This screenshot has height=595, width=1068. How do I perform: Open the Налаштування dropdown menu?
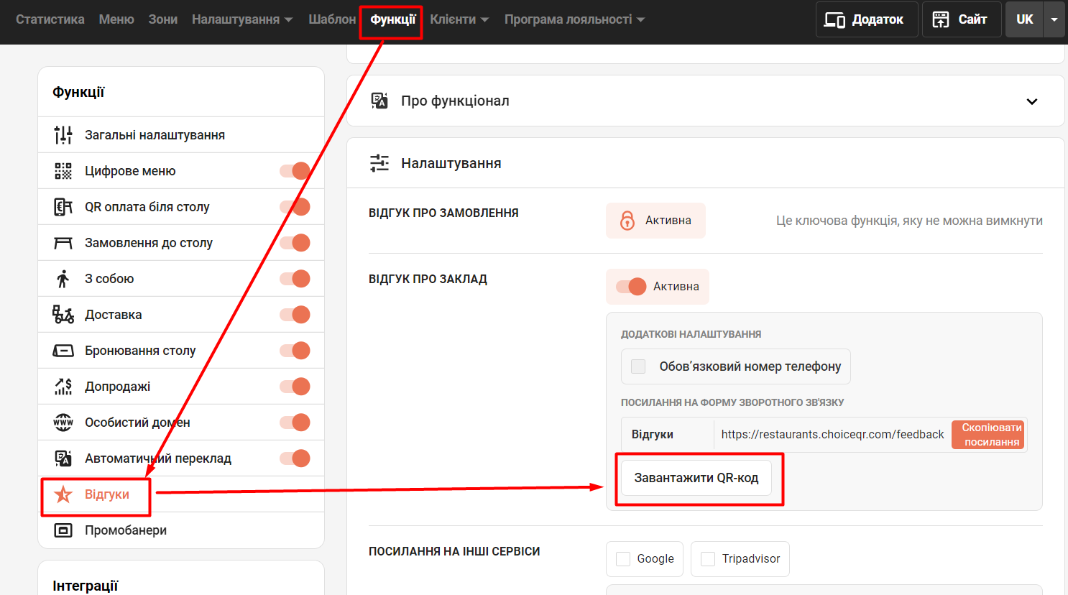click(242, 19)
